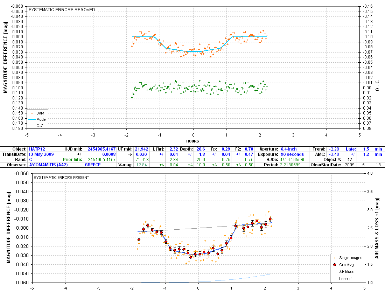
Task: Click the SYSTEMATIC ERRORS REMOVED chart title
Action: pos(62,10)
